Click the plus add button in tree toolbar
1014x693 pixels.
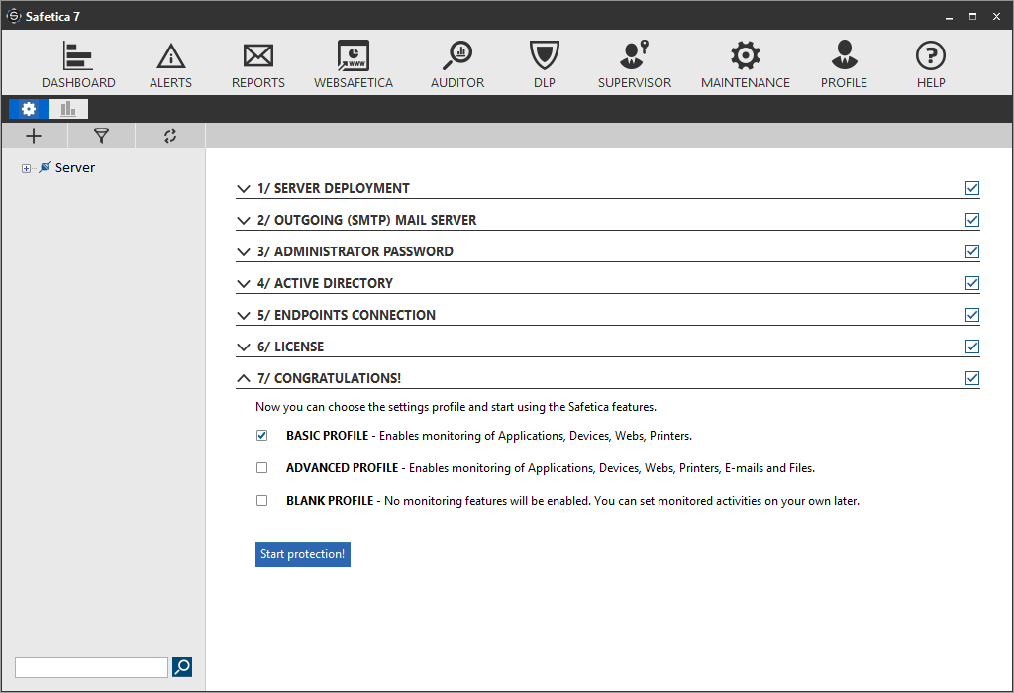point(34,136)
